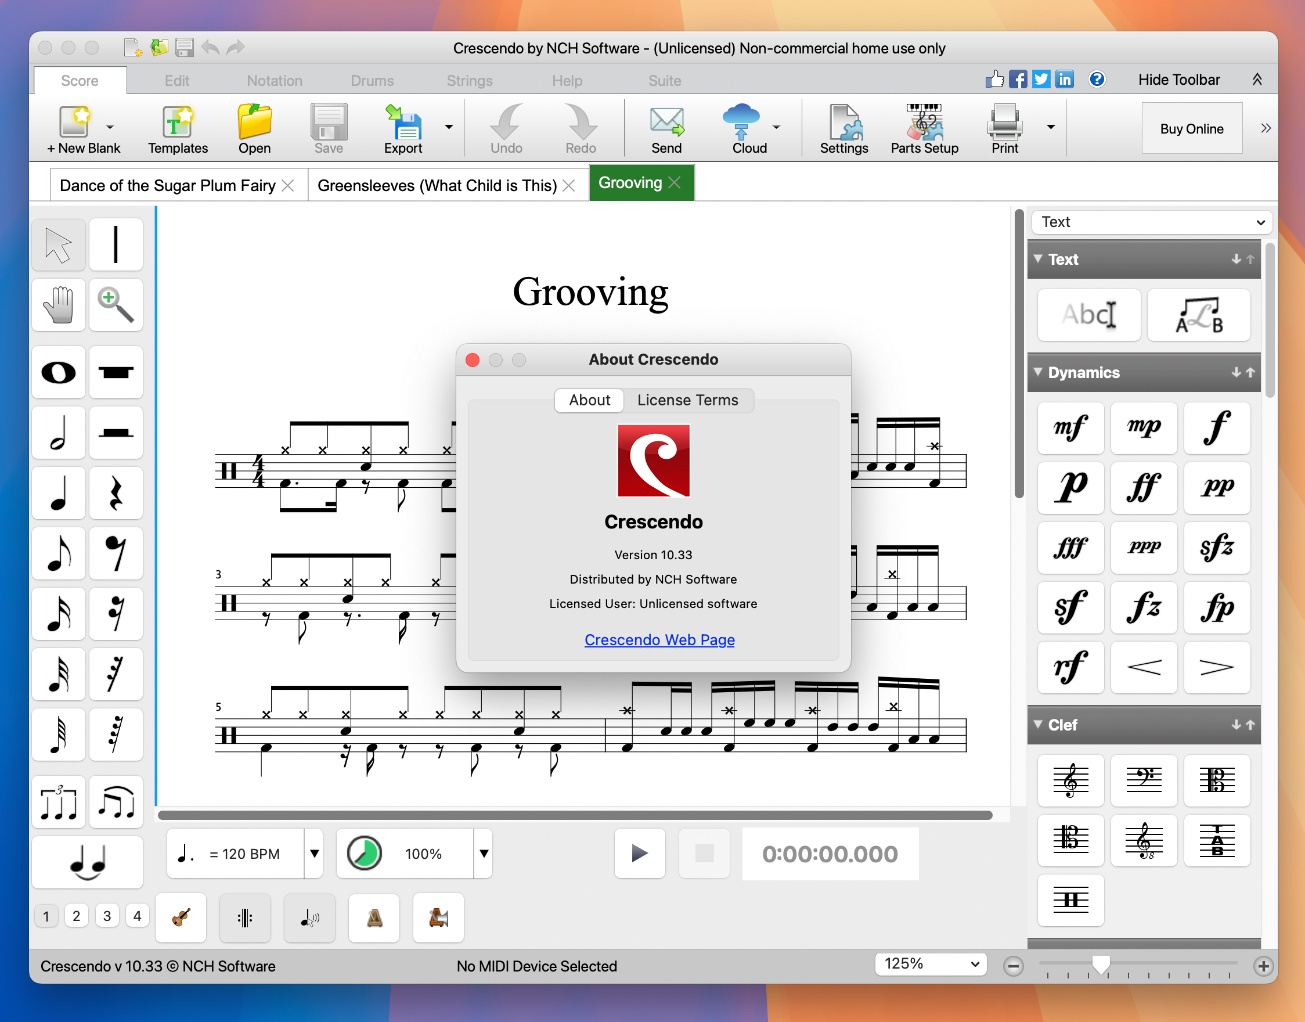Collapse the Text panel section
This screenshot has height=1022, width=1305.
pos(1039,258)
